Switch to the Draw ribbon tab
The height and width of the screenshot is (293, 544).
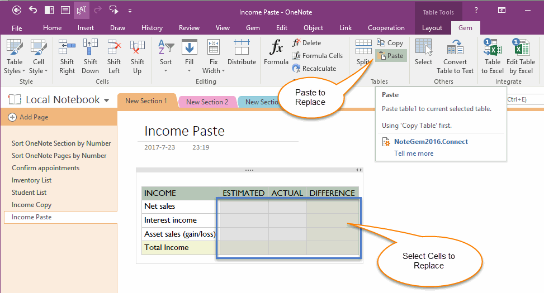117,28
